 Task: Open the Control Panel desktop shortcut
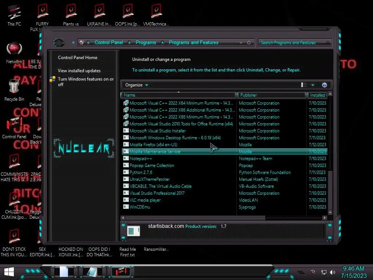click(x=14, y=127)
